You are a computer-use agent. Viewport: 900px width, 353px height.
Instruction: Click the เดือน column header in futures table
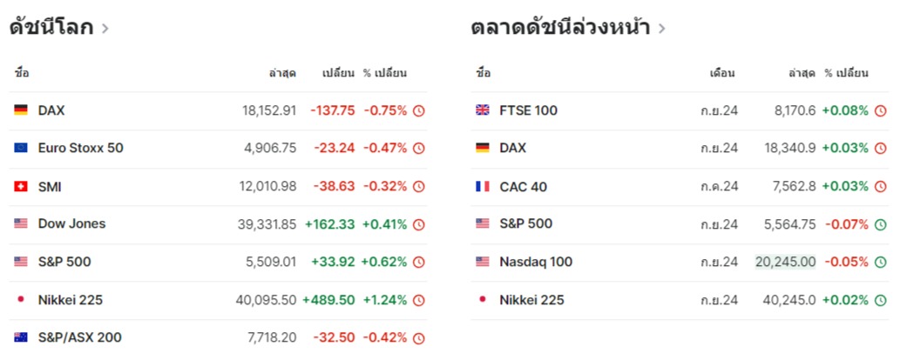[x=723, y=73]
